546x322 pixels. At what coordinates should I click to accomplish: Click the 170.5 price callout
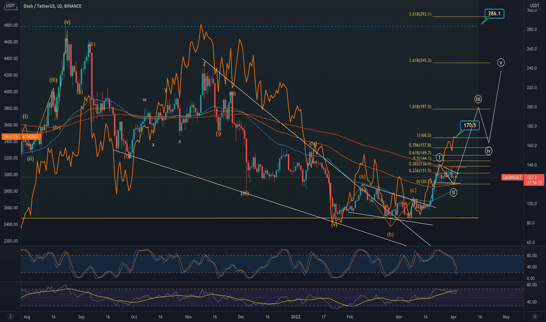coord(470,125)
